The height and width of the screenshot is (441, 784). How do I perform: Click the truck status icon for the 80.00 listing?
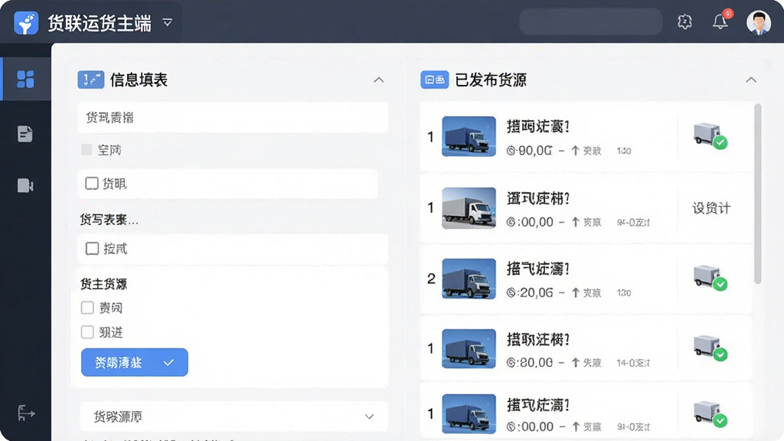point(710,348)
